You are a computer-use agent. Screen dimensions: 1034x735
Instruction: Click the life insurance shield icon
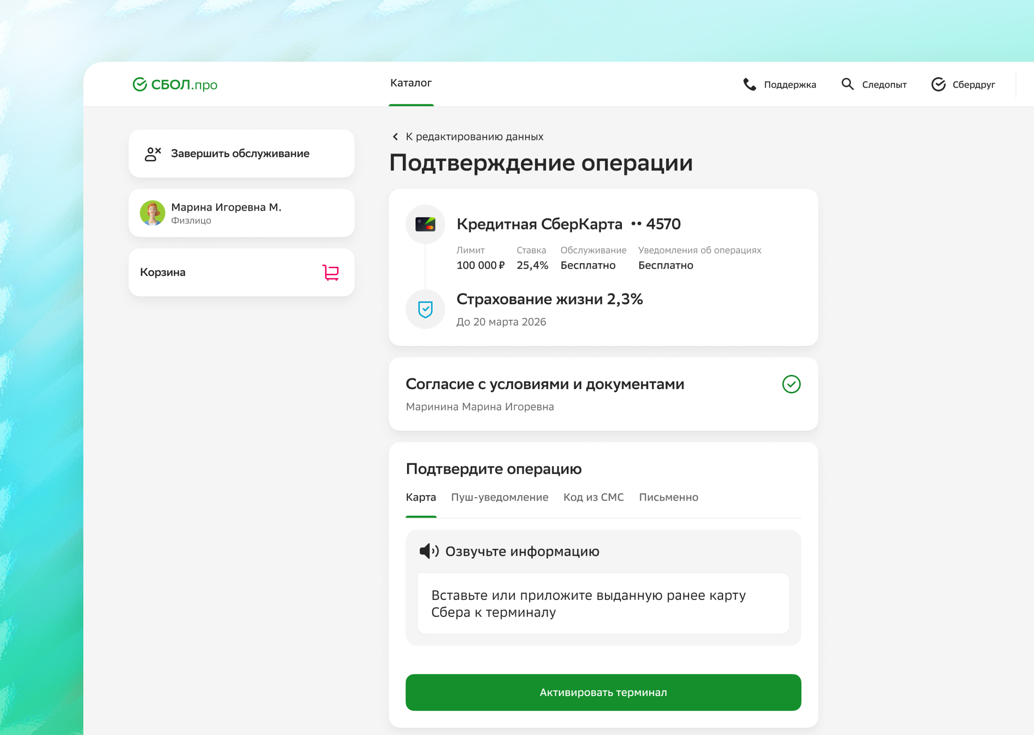click(425, 309)
